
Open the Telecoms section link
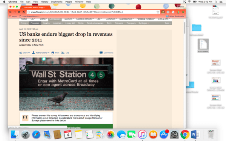pyautogui.click(x=119, y=23)
